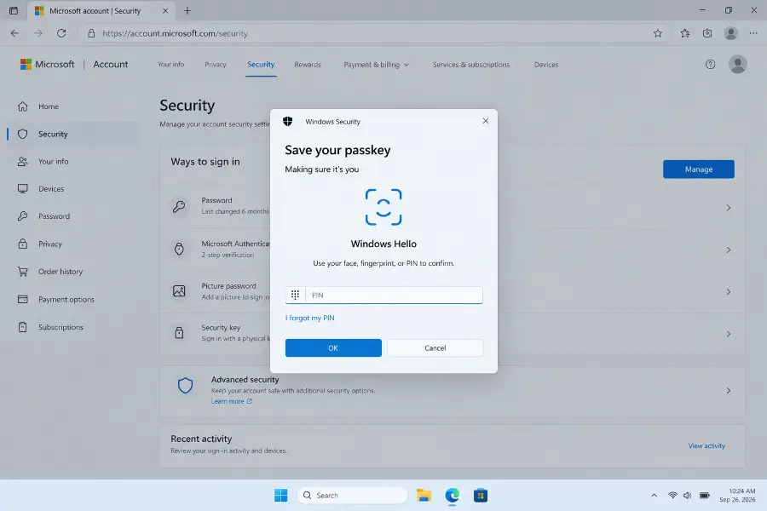The height and width of the screenshot is (511, 767).
Task: Open Password in the sidebar
Action: pyautogui.click(x=72, y=216)
